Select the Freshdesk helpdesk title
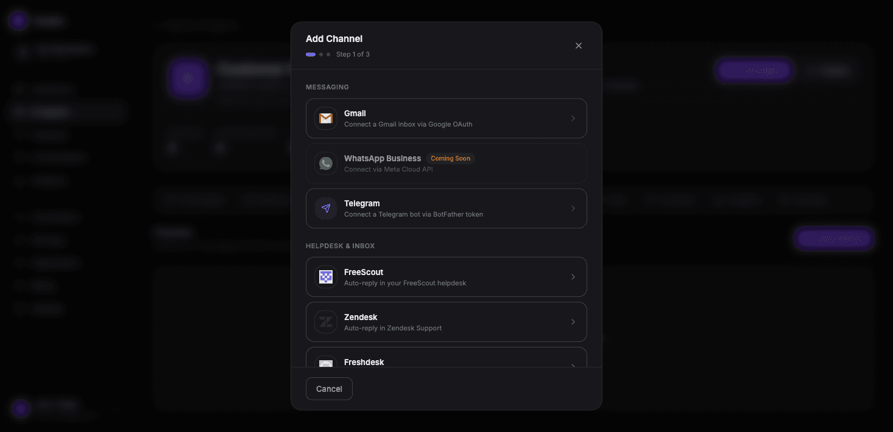 [364, 362]
